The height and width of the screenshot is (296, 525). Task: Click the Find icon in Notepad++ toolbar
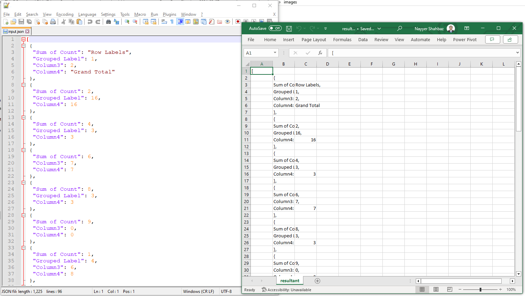tap(108, 21)
